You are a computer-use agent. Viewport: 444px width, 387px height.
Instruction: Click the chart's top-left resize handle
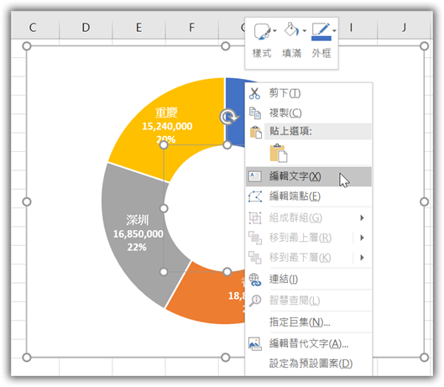point(27,46)
